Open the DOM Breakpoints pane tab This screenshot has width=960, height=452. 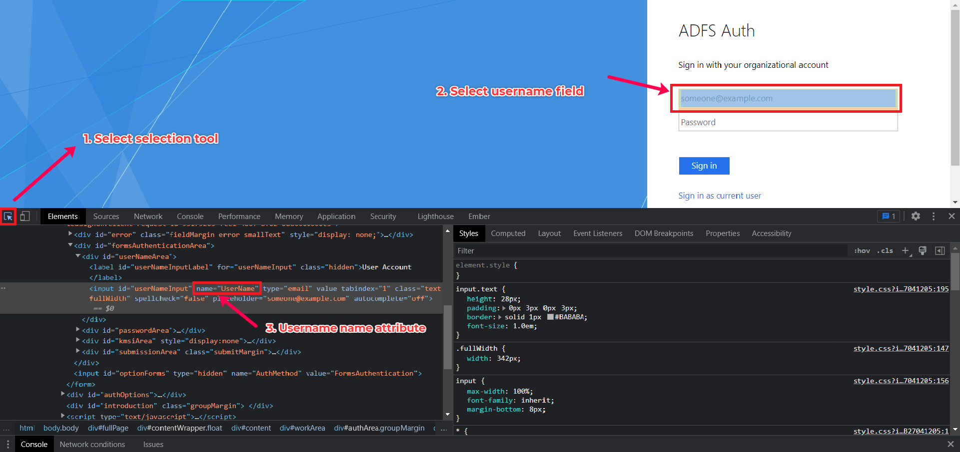(664, 233)
